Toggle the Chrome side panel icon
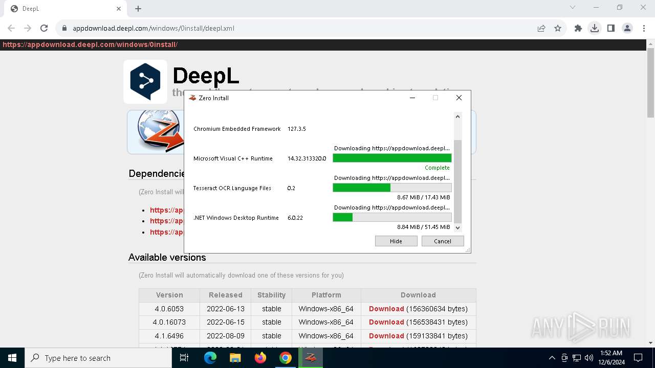The height and width of the screenshot is (368, 655). [611, 28]
